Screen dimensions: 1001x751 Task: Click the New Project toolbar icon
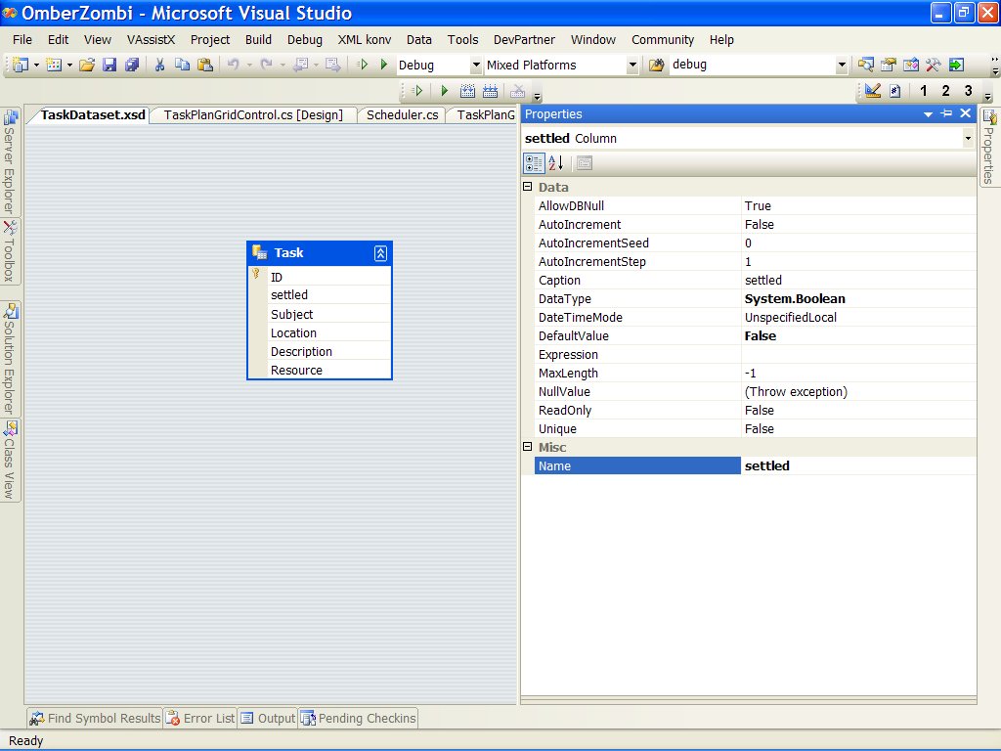tap(21, 65)
